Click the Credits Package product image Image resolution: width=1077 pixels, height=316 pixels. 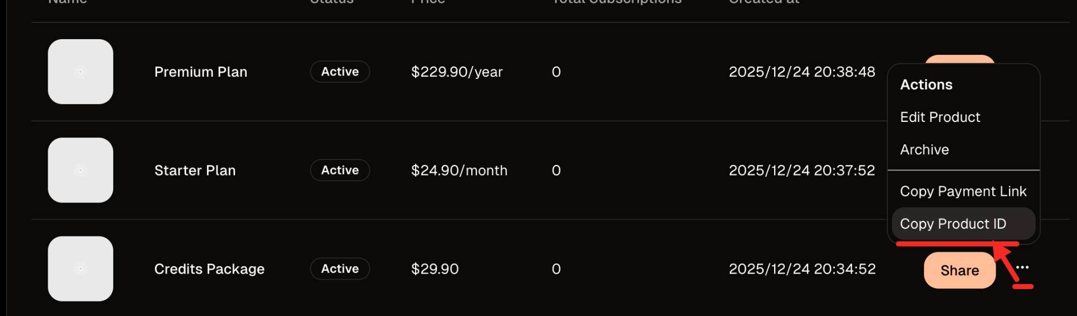(x=80, y=268)
